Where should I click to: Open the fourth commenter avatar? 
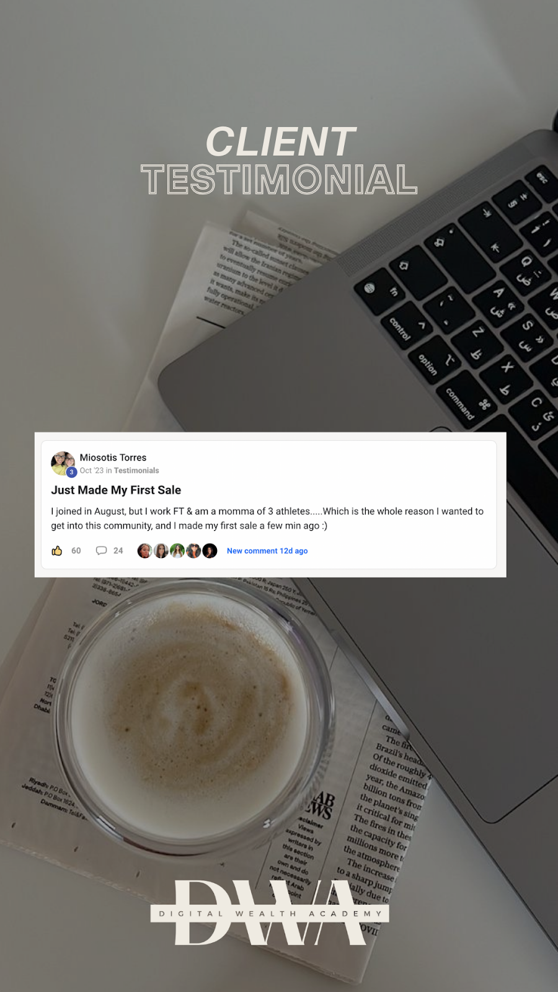(x=193, y=551)
